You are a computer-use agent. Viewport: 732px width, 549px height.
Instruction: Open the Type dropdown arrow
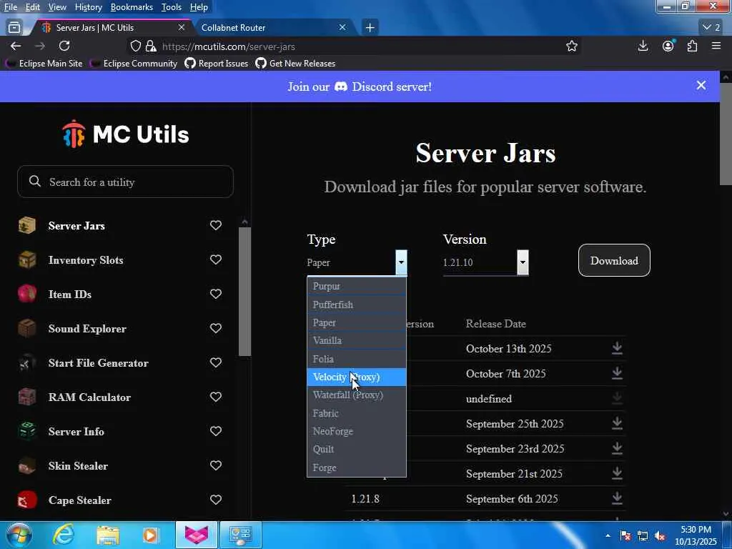coord(401,262)
